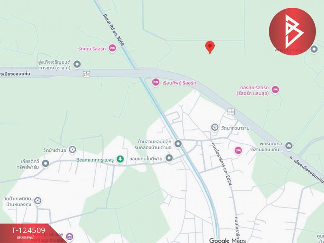This screenshot has width=324, height=243.
Task: Click the 230 highway shield near garage
Action: click(86, 74)
